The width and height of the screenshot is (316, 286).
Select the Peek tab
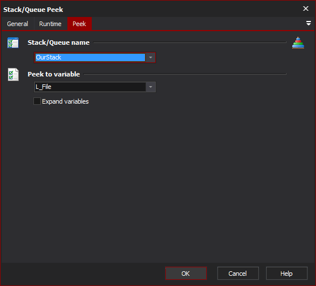[x=79, y=24]
